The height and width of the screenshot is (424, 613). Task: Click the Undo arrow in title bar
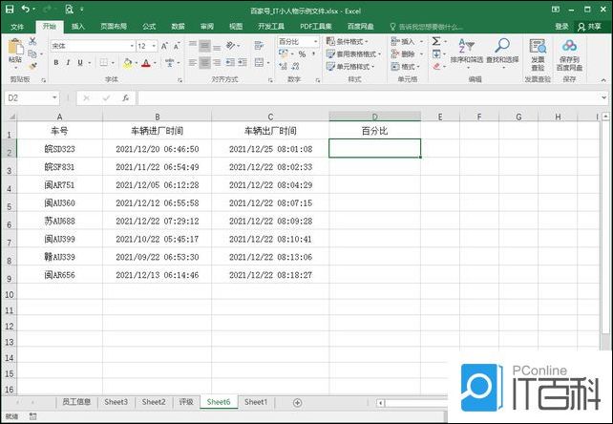[x=26, y=9]
